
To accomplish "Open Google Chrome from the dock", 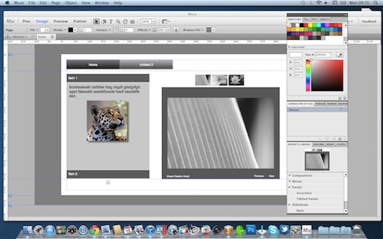I will [94, 230].
